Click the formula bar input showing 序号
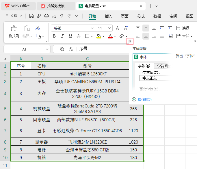 click(103, 49)
